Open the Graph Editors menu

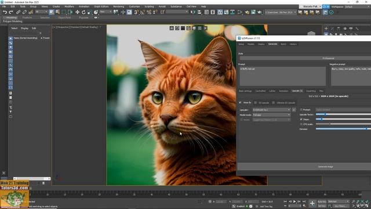point(101,6)
